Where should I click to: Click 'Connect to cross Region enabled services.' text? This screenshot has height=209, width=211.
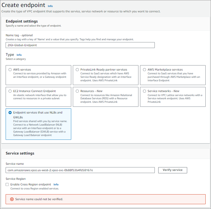click(x=35, y=189)
